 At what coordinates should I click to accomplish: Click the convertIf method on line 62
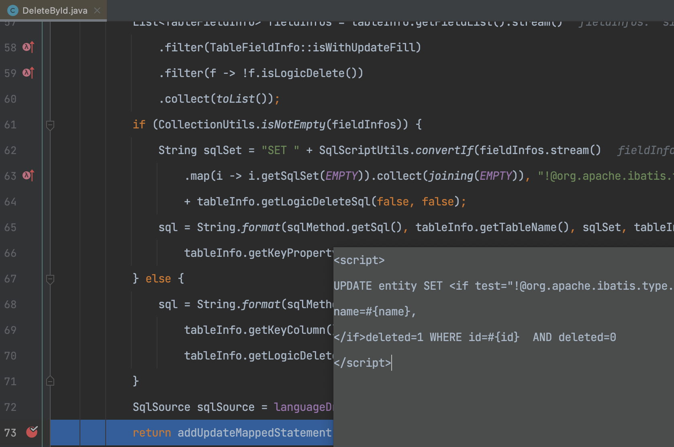[x=444, y=150]
